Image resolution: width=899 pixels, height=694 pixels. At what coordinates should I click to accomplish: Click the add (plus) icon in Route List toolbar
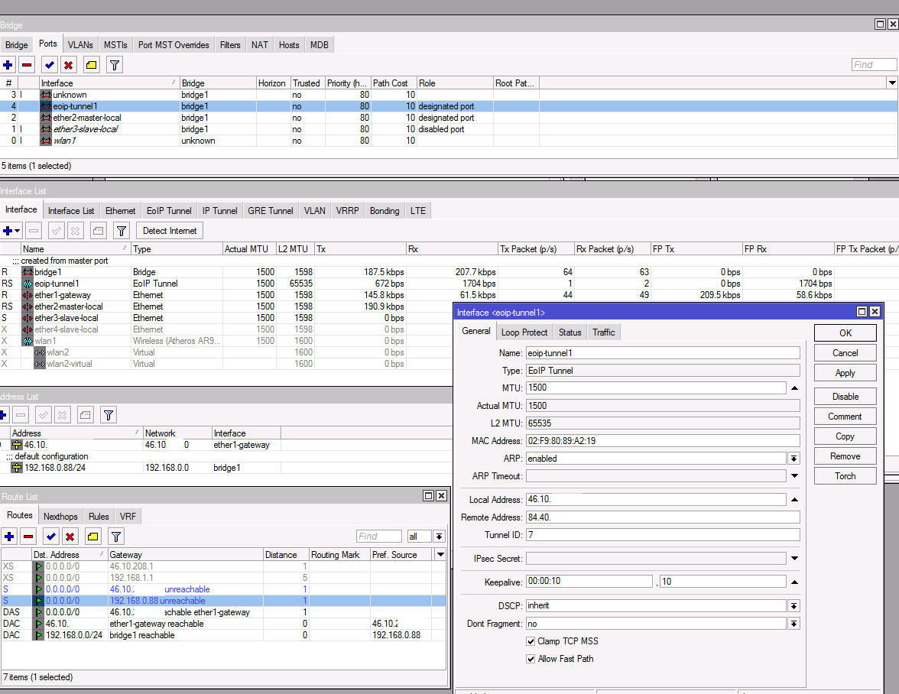point(8,537)
